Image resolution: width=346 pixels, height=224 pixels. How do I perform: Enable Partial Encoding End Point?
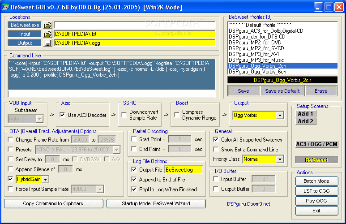click(x=134, y=149)
